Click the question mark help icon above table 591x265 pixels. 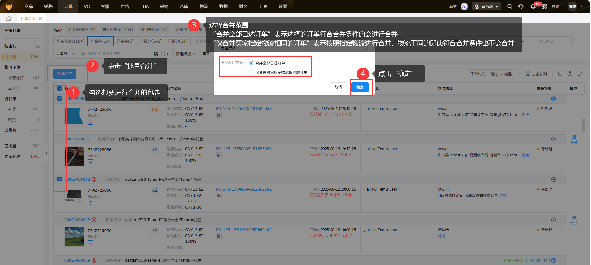[570, 74]
